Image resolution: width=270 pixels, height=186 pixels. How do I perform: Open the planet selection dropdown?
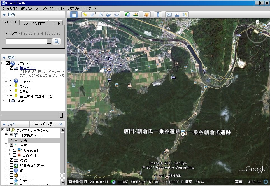pos(147,15)
